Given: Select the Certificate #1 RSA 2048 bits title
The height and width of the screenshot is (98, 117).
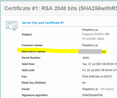Looking at the screenshot, I should click(x=61, y=8).
